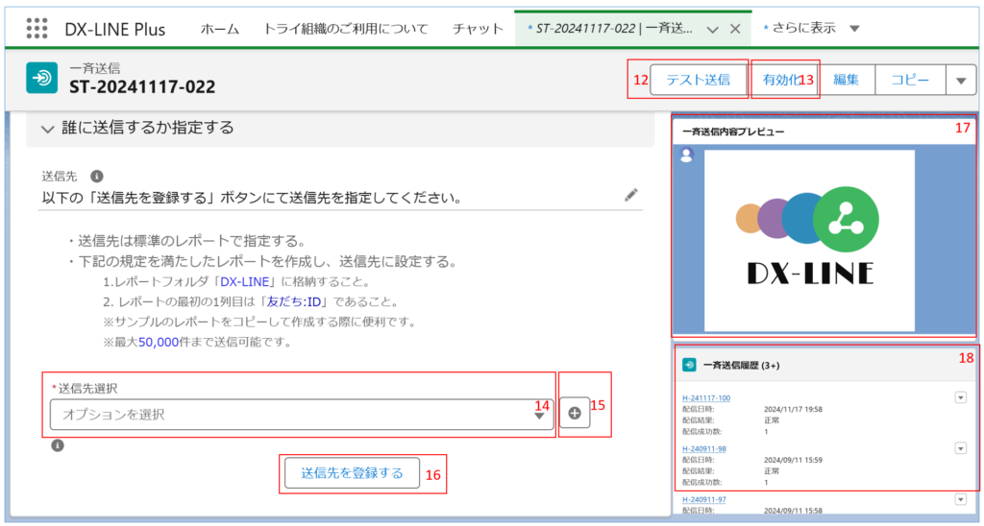This screenshot has height=526, width=984.
Task: Open the チャット tab
Action: [478, 29]
